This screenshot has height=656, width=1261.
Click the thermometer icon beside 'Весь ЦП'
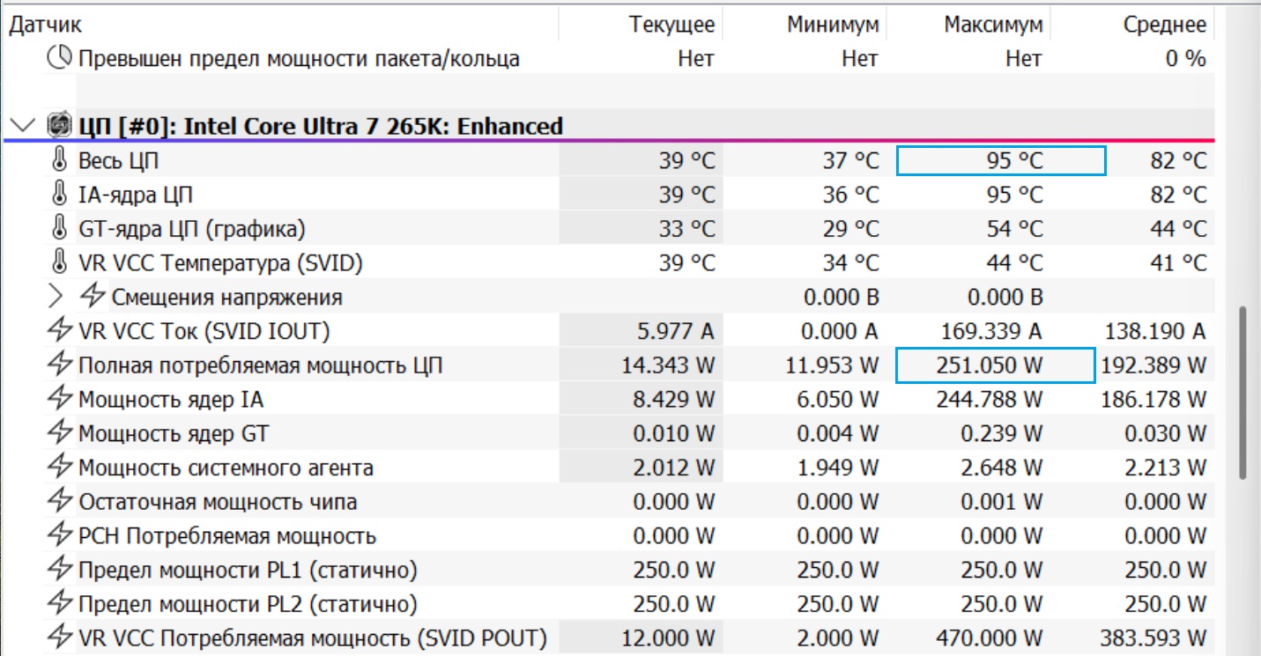click(59, 161)
